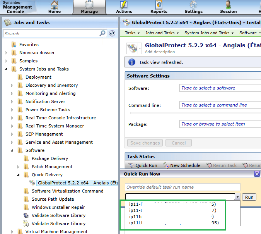
Task: Open the Manage tab
Action: tap(89, 7)
